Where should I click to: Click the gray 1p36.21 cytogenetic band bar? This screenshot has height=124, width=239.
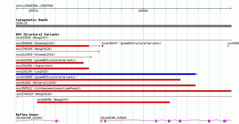[124, 26]
